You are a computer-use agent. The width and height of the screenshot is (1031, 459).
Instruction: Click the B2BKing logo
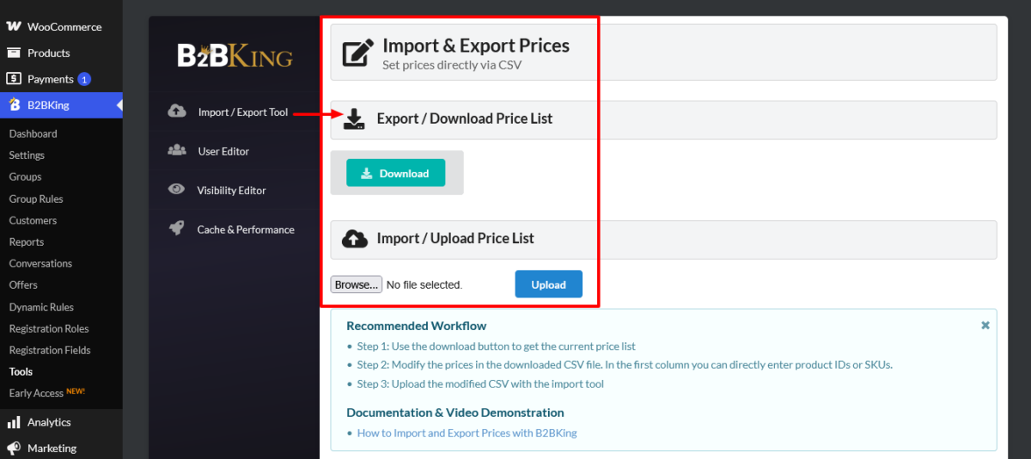pyautogui.click(x=235, y=56)
